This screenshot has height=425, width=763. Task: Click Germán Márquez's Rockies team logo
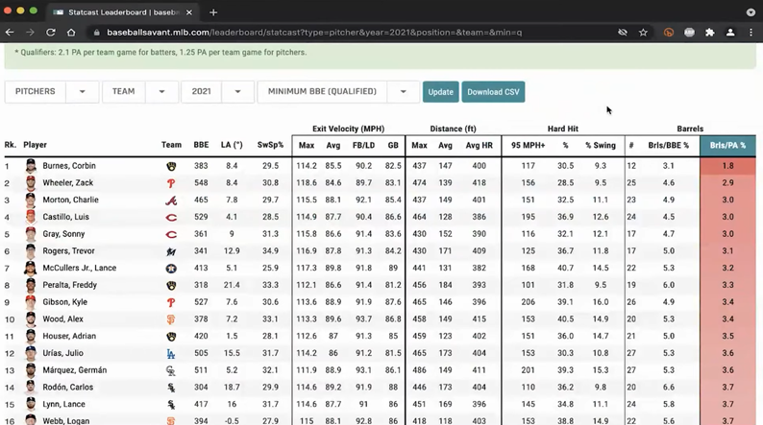point(171,370)
